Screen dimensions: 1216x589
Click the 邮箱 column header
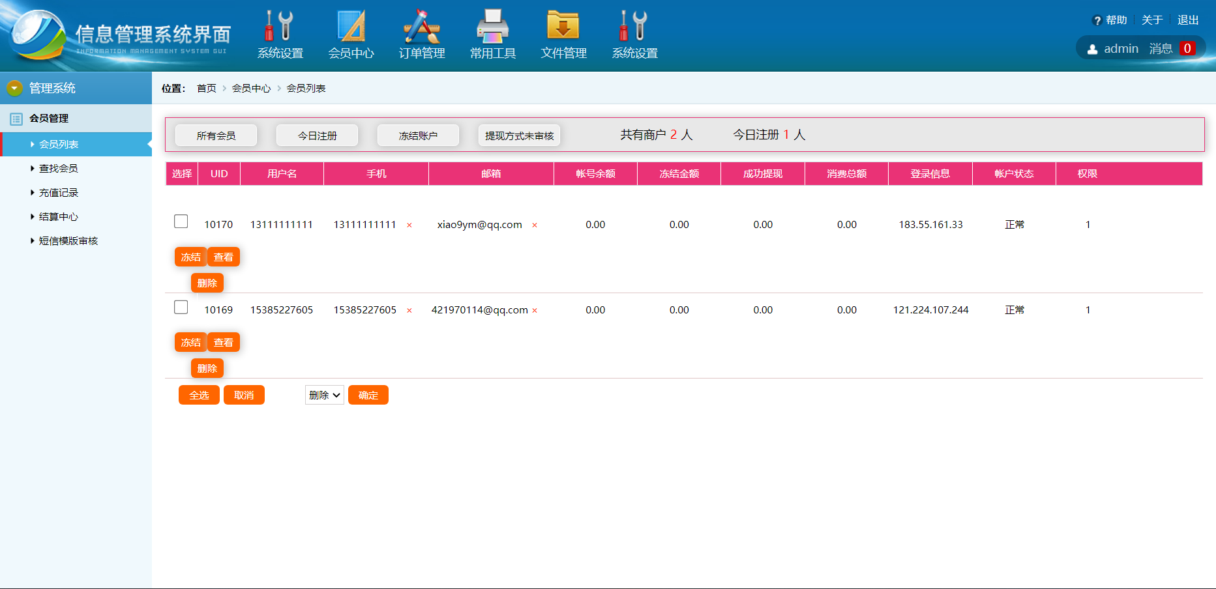[491, 173]
